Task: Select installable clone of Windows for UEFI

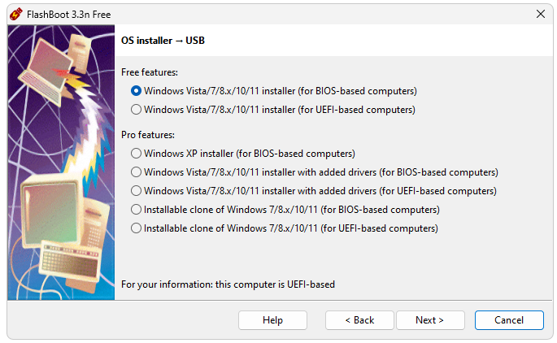Action: coord(137,229)
